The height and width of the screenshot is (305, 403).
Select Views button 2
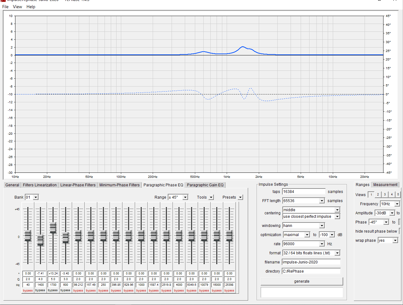(x=378, y=195)
